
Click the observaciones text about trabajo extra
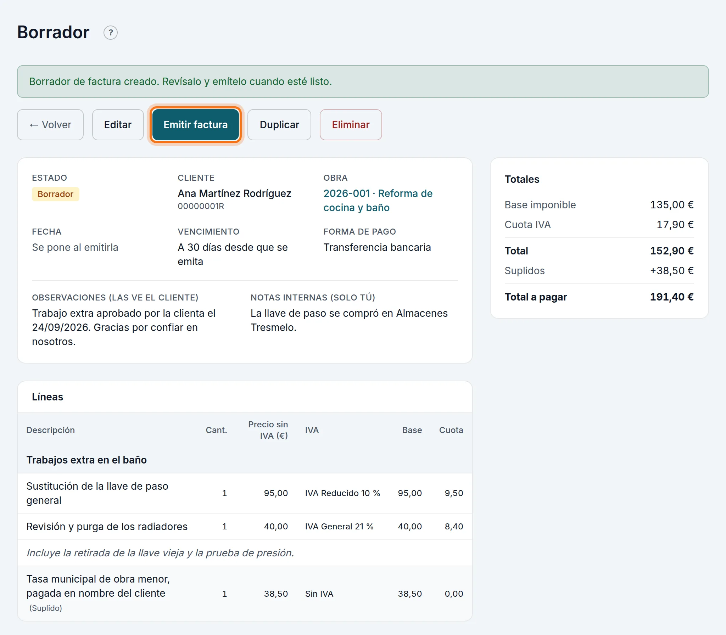tap(124, 327)
